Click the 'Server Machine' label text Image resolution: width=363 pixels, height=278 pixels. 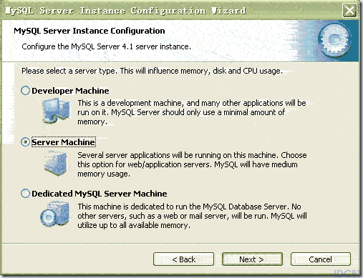[x=64, y=142]
